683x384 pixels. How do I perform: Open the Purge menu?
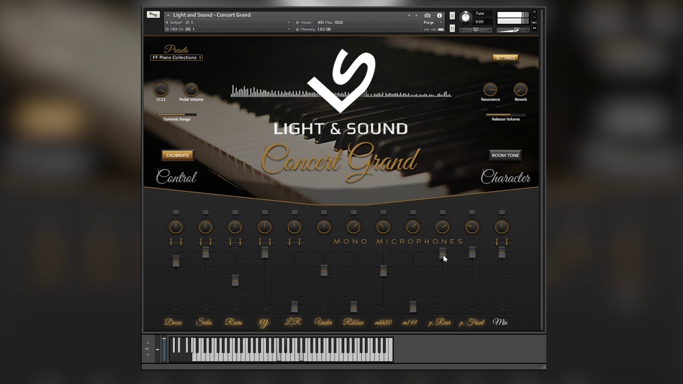[x=433, y=22]
